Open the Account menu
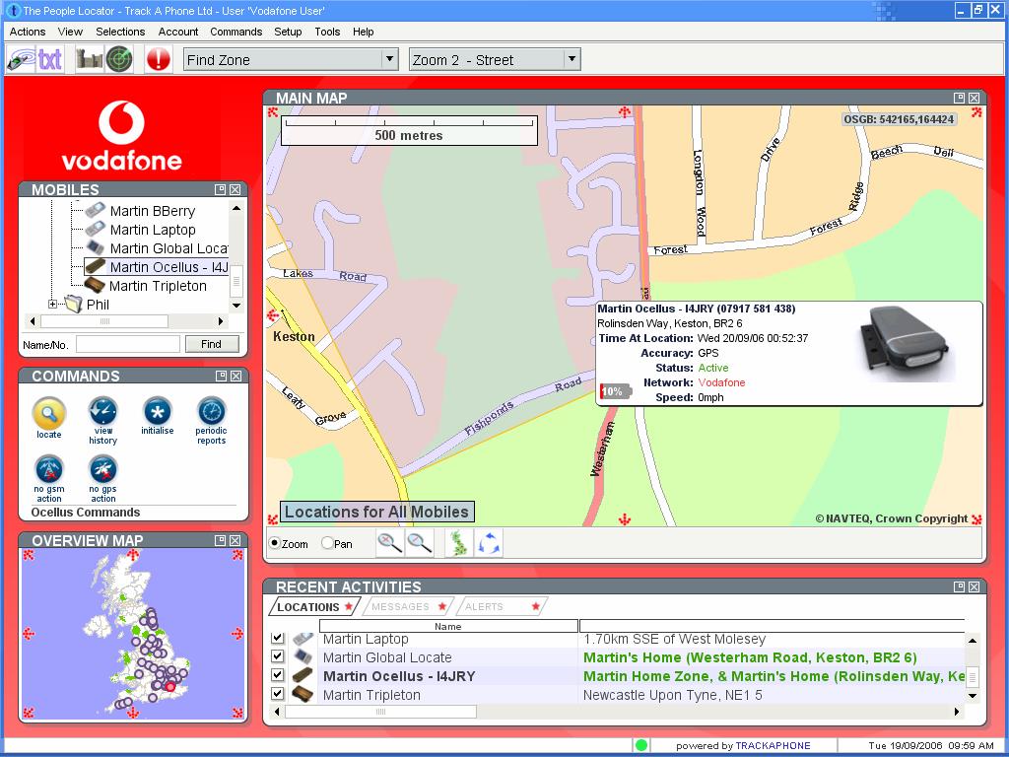This screenshot has width=1009, height=757. point(178,32)
